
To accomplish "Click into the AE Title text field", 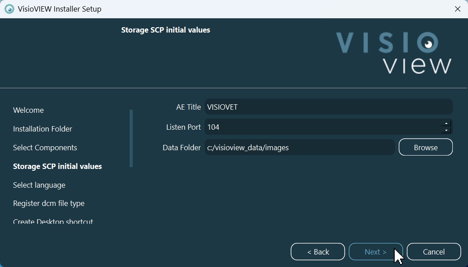I will tap(329, 107).
